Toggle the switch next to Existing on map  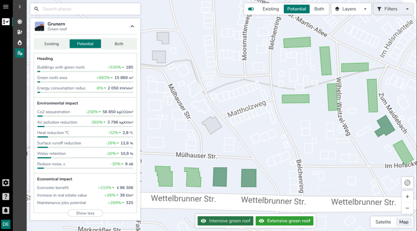(x=251, y=9)
